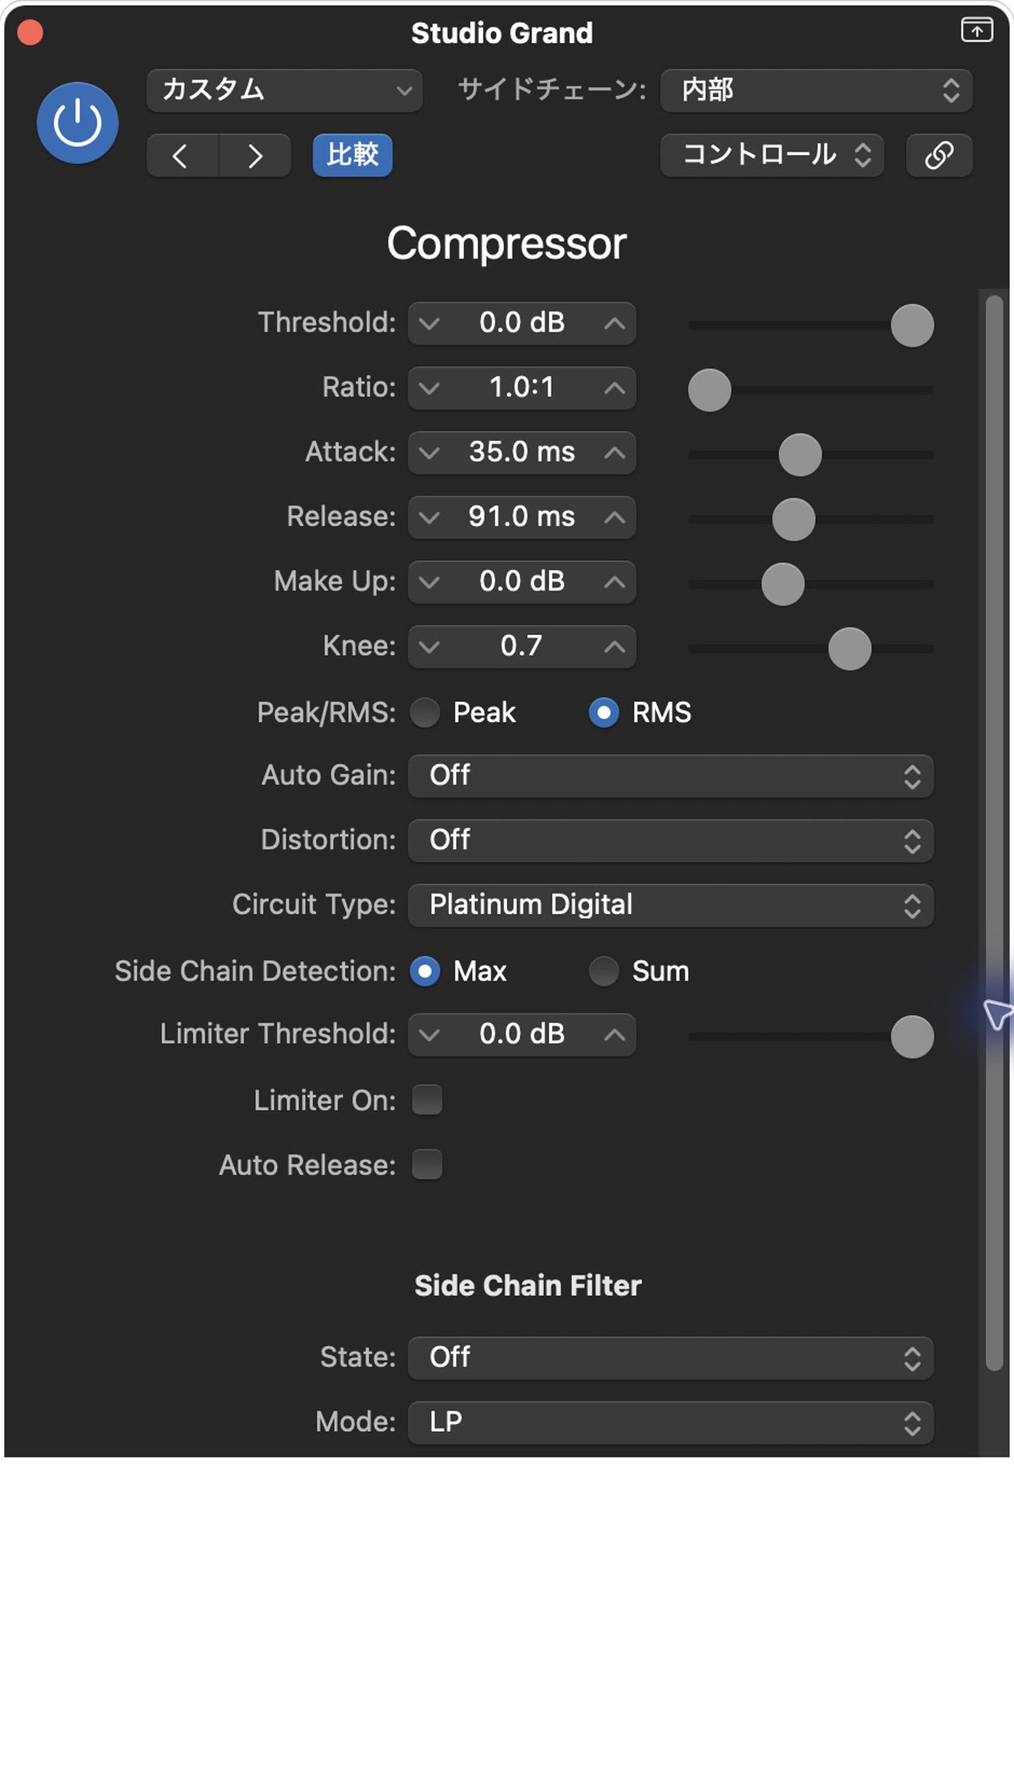Decrease Release with the down chevron
1014x1772 pixels.
point(429,518)
